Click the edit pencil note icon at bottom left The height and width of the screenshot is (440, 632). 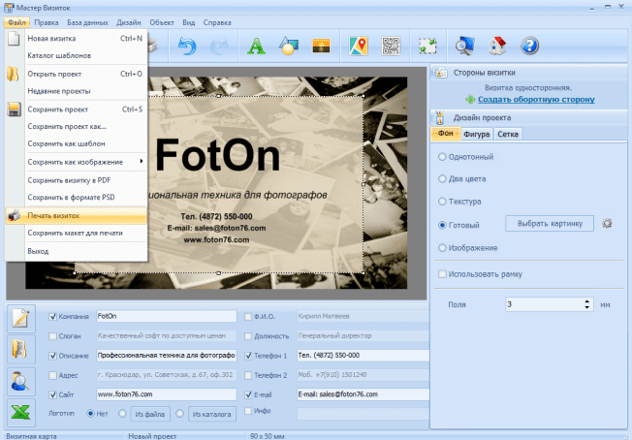(21, 318)
